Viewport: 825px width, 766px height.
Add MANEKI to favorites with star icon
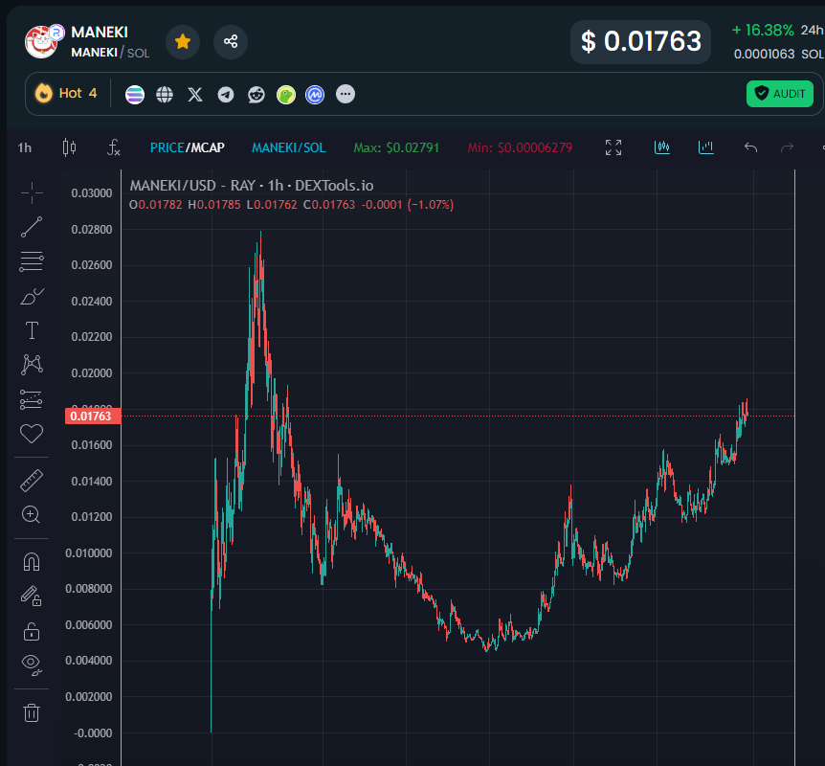pyautogui.click(x=183, y=41)
